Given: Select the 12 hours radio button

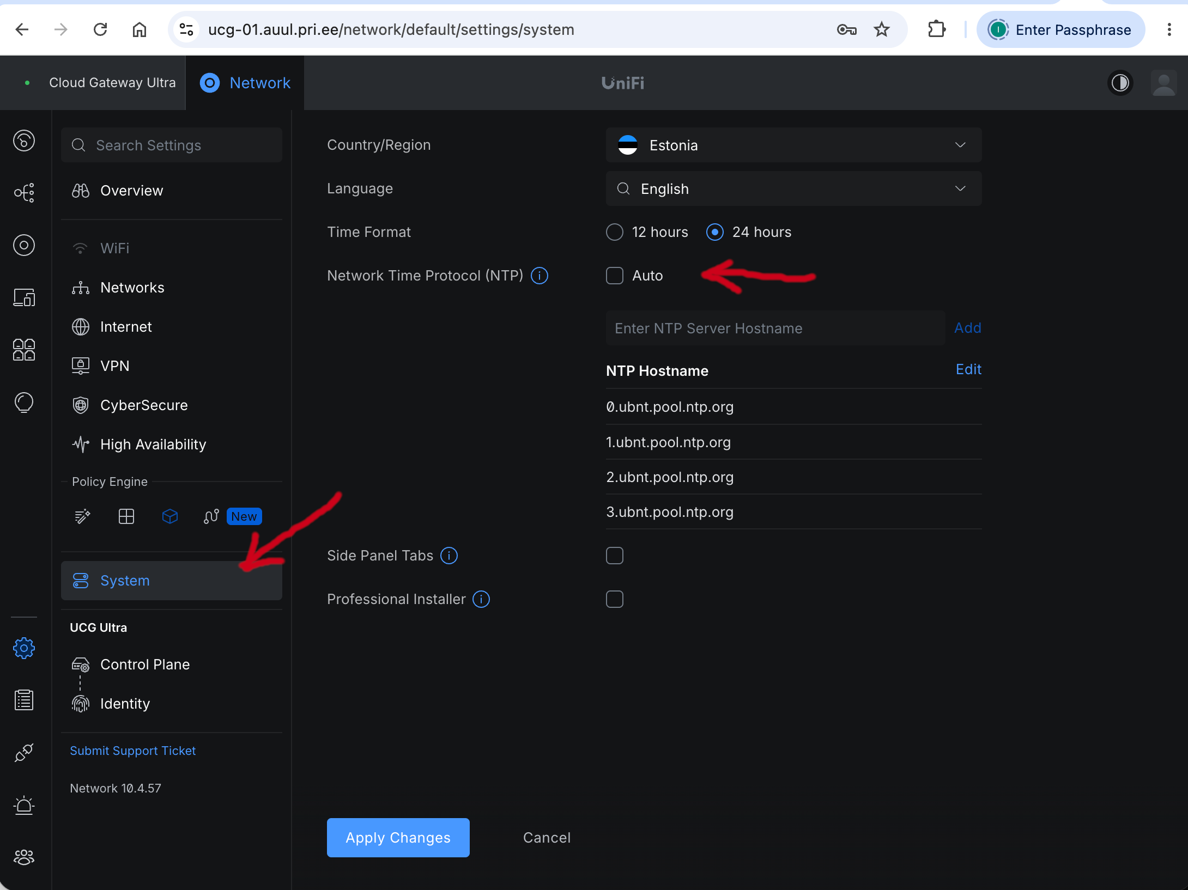Looking at the screenshot, I should tap(615, 232).
